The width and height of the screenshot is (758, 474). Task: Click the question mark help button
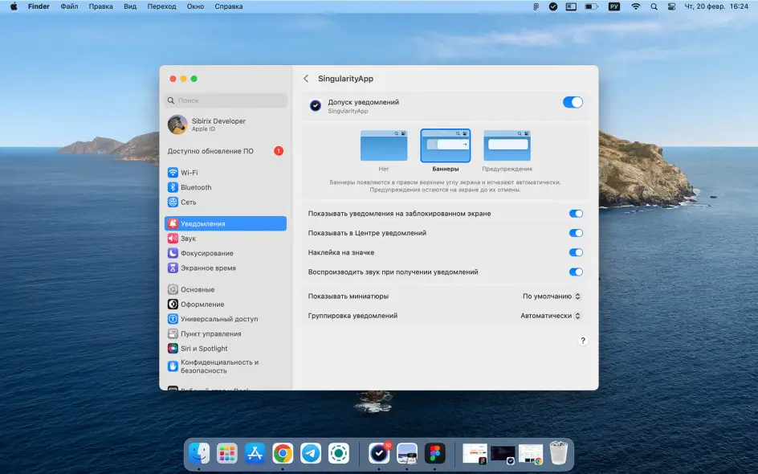(x=583, y=341)
